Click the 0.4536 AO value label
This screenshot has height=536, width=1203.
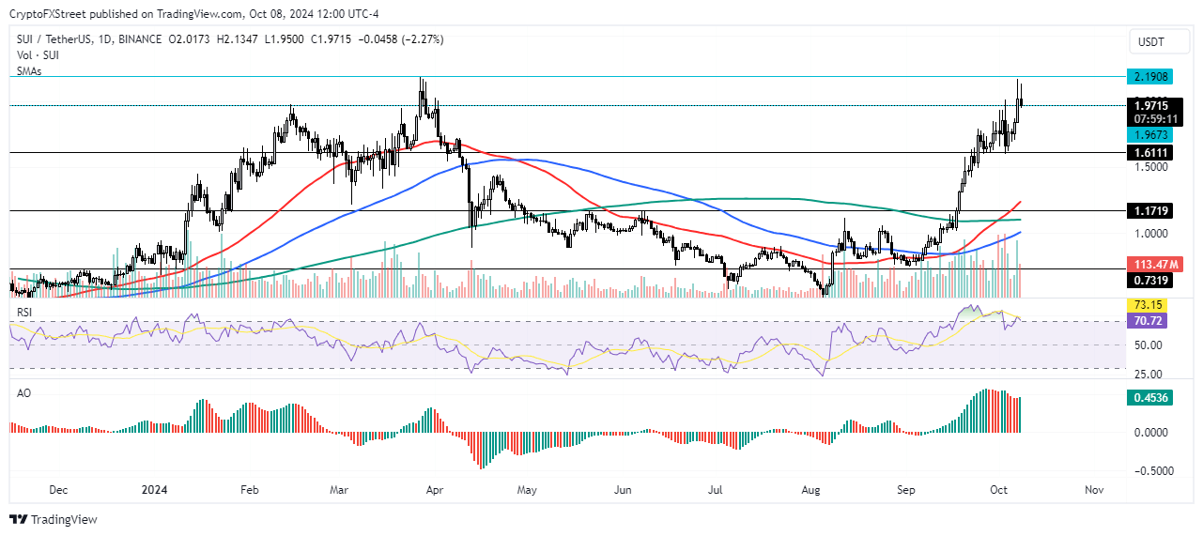tap(1151, 398)
